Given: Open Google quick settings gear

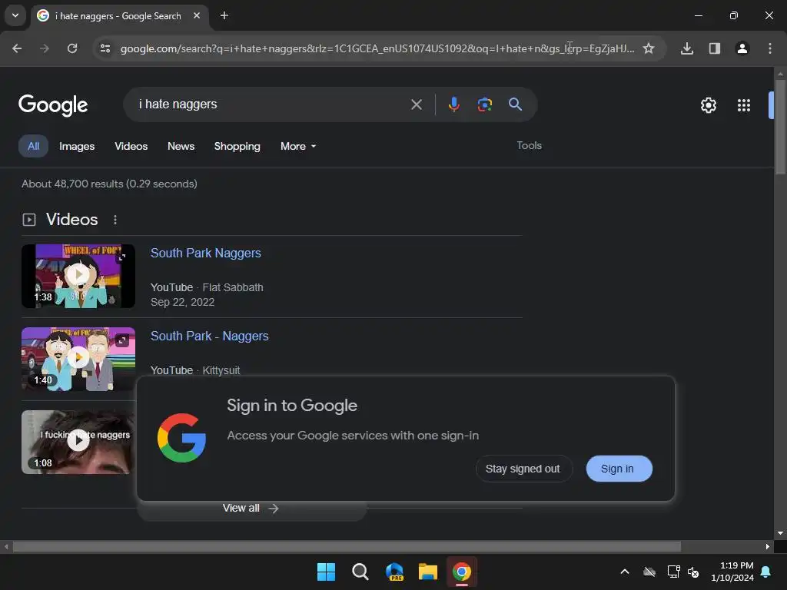Looking at the screenshot, I should point(708,104).
